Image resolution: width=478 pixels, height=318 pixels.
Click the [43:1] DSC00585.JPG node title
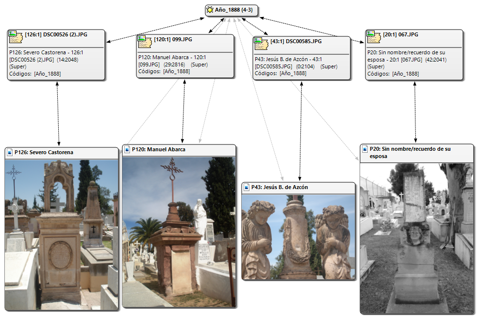(296, 42)
